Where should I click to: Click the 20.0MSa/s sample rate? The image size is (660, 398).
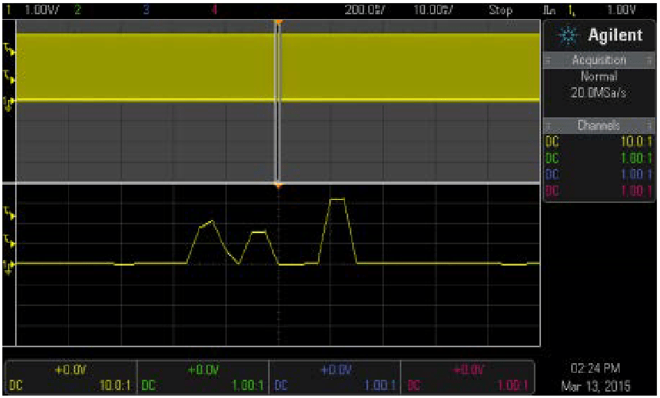599,93
